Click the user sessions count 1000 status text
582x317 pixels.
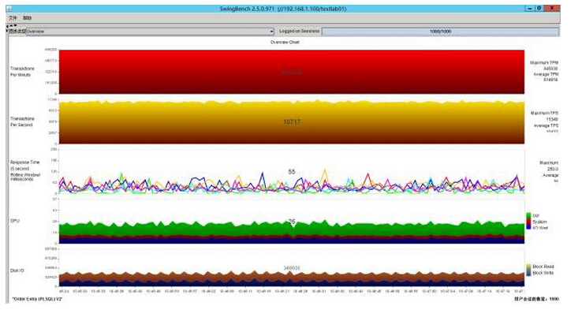pyautogui.click(x=536, y=299)
